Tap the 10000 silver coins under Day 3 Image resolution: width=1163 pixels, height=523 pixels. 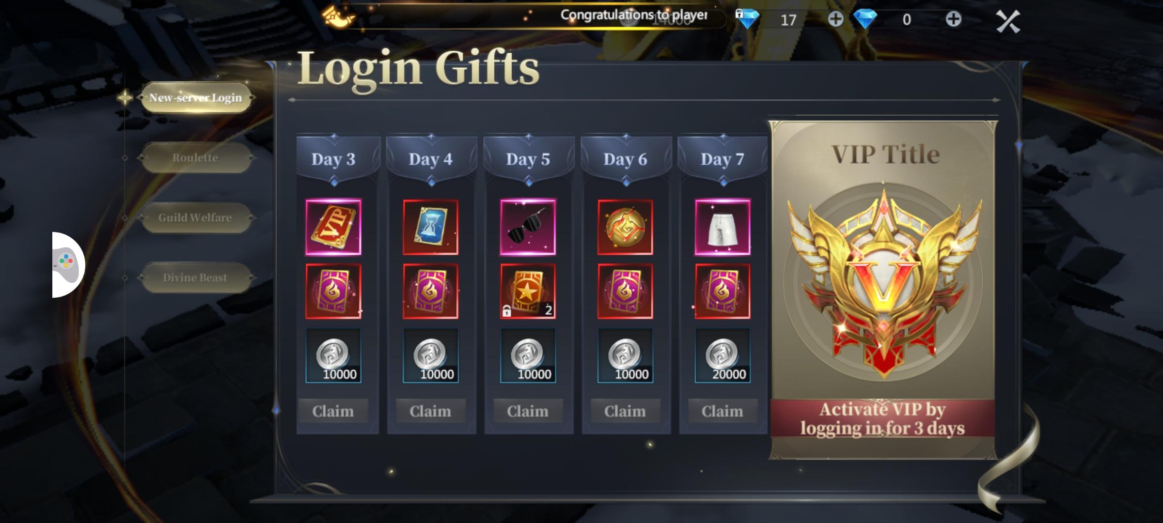[333, 355]
